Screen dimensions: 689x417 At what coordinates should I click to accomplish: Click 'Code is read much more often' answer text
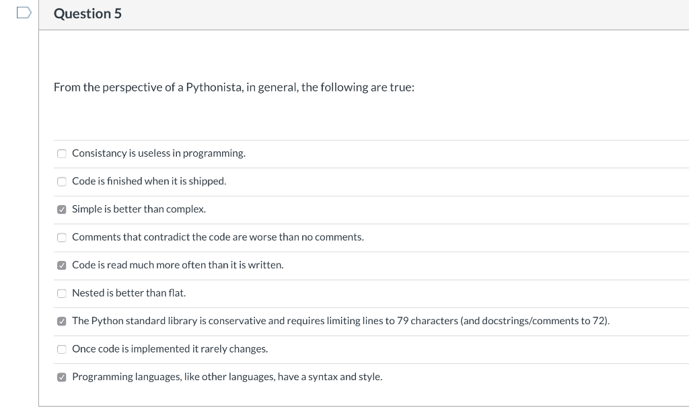(x=178, y=265)
